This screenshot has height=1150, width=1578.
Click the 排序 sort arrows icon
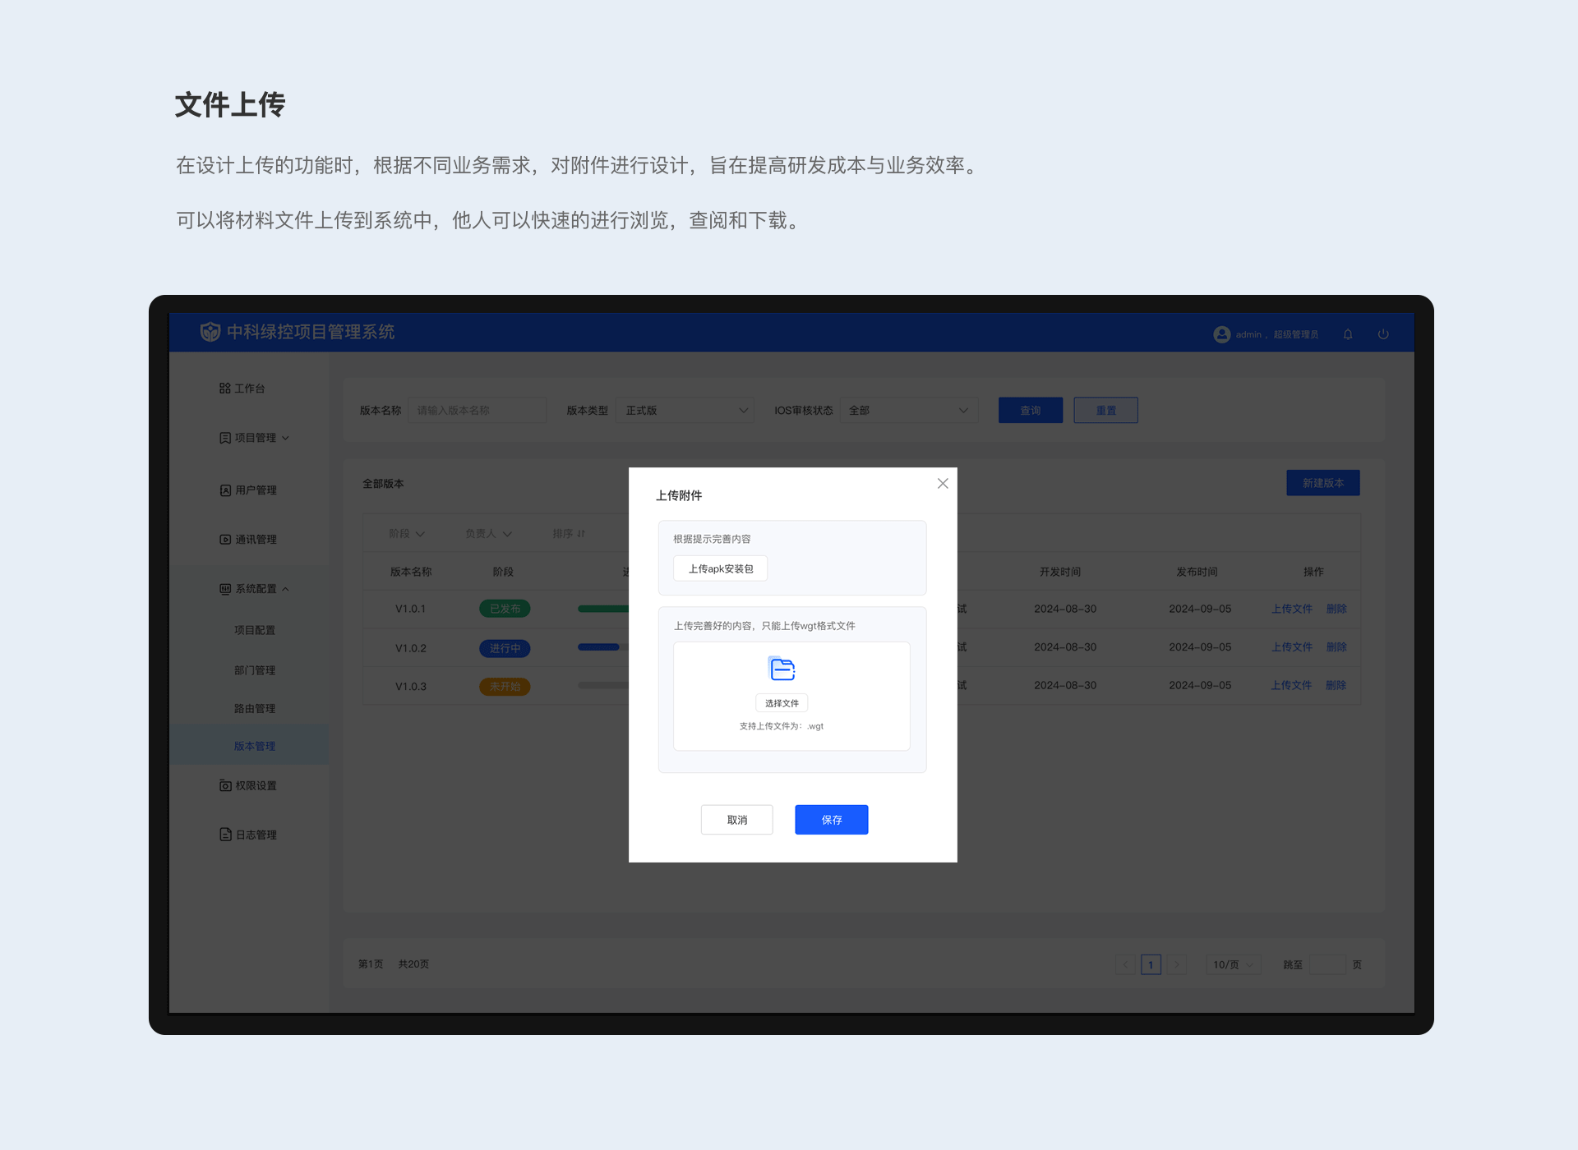pyautogui.click(x=581, y=534)
